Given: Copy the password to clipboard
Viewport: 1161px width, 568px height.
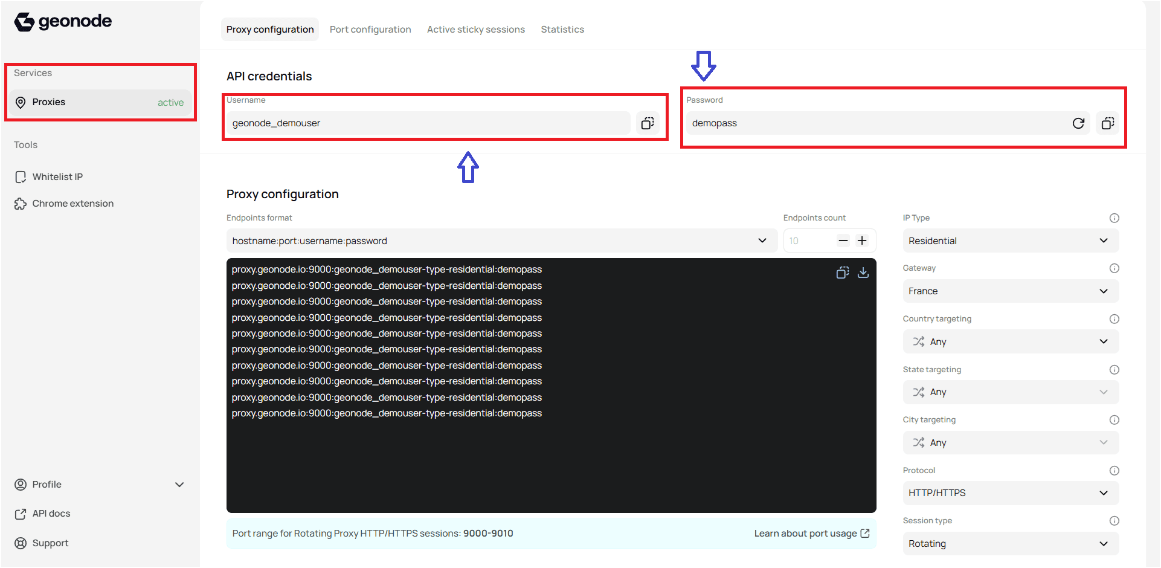Looking at the screenshot, I should [x=1108, y=123].
